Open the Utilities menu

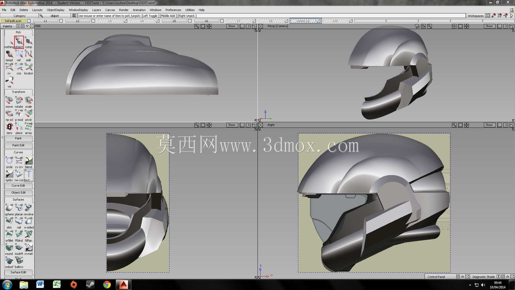click(x=190, y=10)
